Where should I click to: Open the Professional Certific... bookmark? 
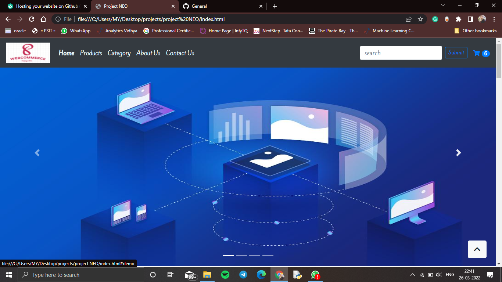(x=169, y=31)
